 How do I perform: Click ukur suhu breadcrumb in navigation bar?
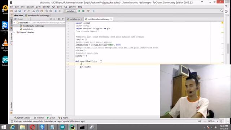click(17, 15)
